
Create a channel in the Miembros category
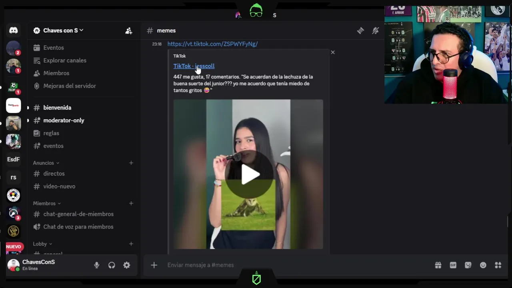pos(131,203)
